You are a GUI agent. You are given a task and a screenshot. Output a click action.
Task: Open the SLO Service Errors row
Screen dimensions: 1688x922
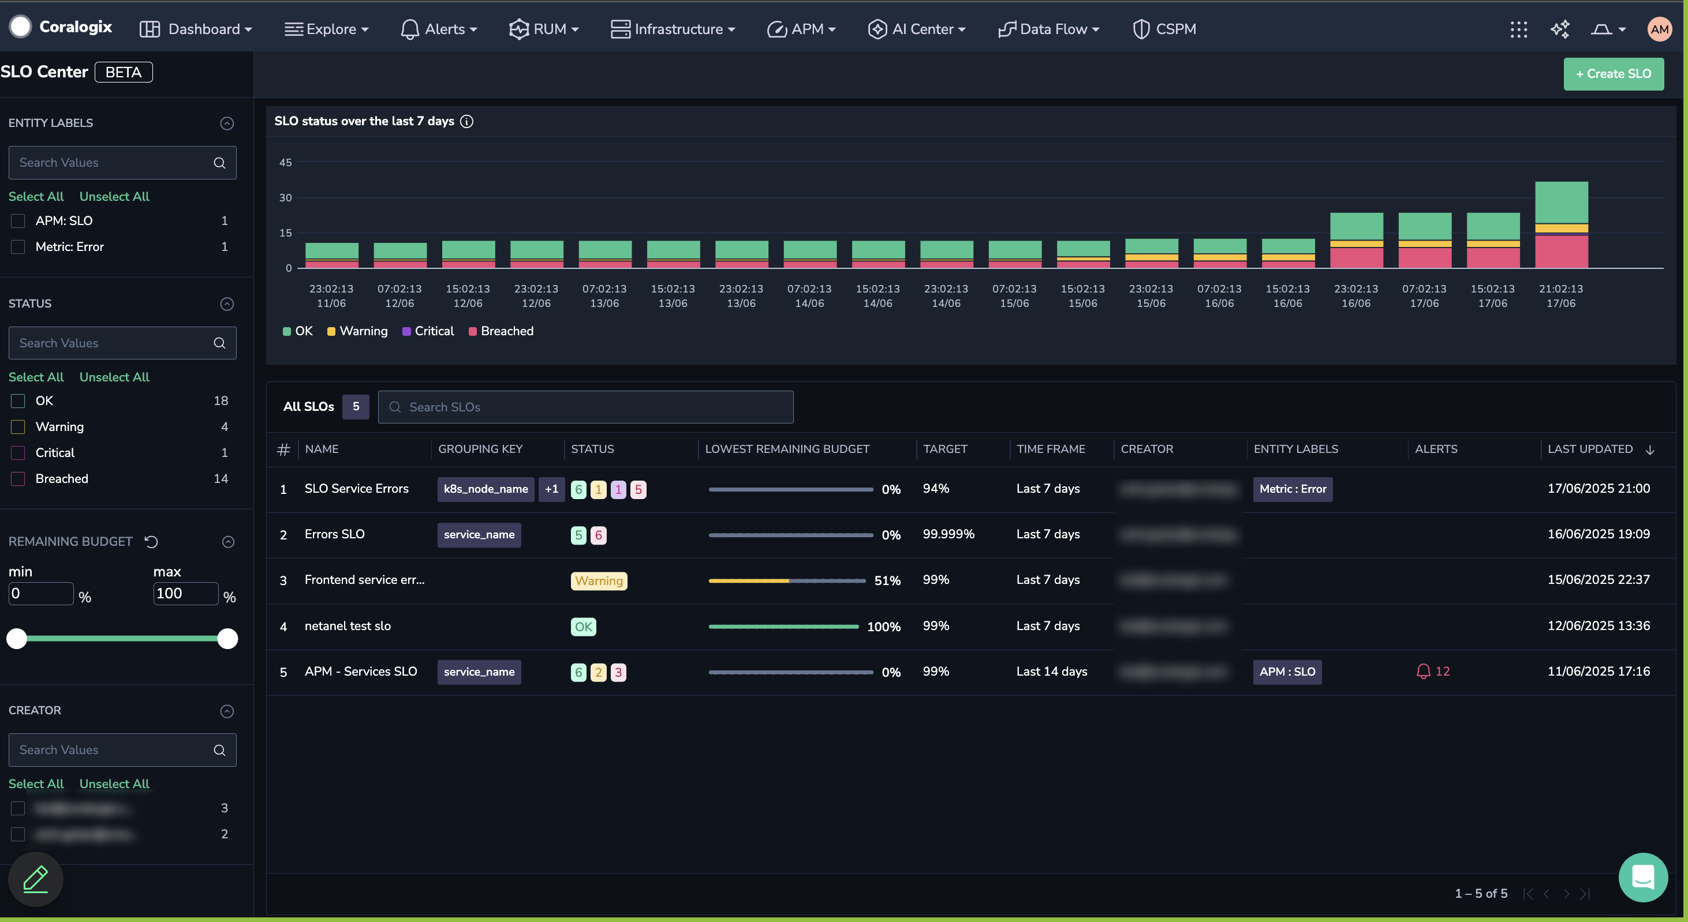click(970, 489)
